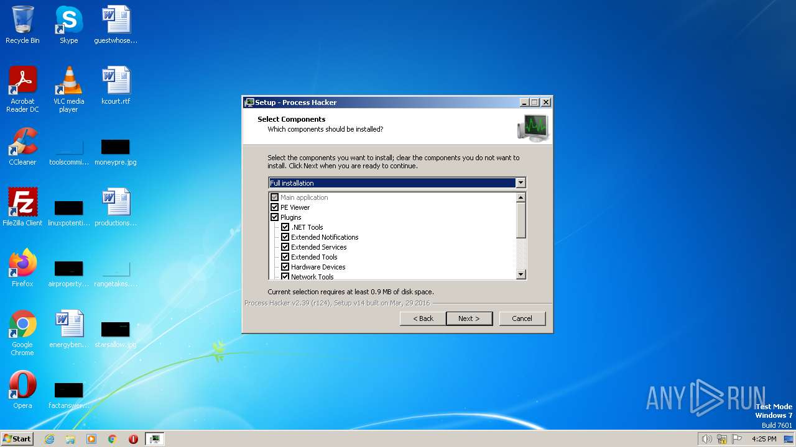Uncheck Hardware Devices plugin

tap(285, 267)
